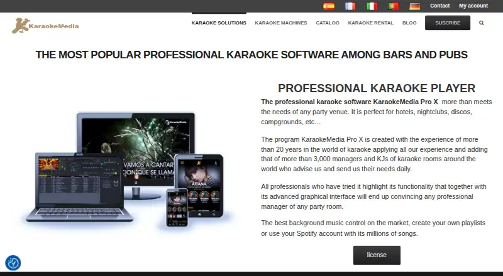Go to My account
Screen dimensions: 503x276
pyautogui.click(x=473, y=6)
